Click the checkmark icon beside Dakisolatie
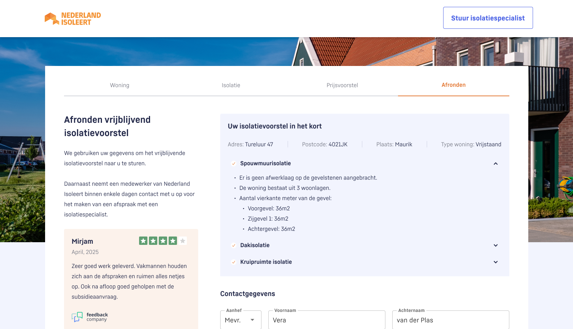 233,246
